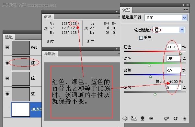Click the clip to layer icon
The width and height of the screenshot is (195, 127).
tap(143, 119)
